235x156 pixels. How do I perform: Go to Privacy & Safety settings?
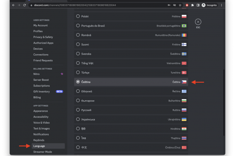click(x=43, y=37)
